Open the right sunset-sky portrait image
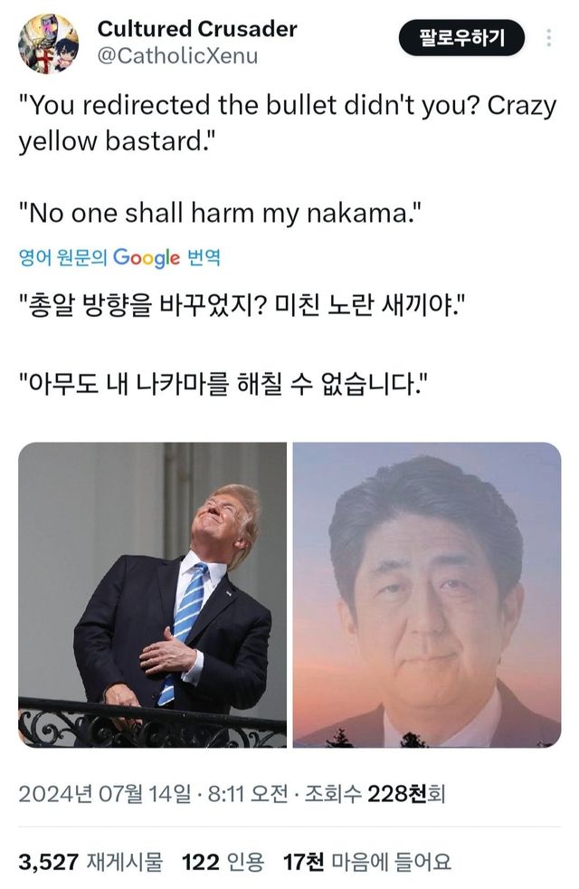The width and height of the screenshot is (579, 889). 427,595
